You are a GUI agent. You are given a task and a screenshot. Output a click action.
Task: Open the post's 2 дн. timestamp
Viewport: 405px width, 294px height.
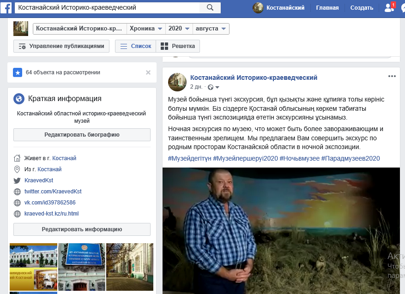[196, 87]
